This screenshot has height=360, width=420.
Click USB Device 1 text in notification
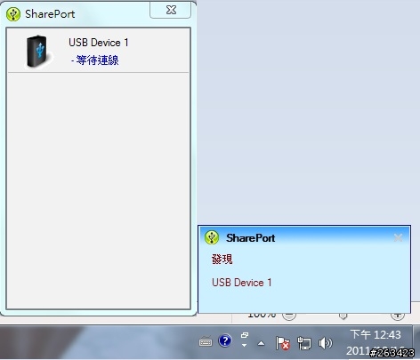242,283
